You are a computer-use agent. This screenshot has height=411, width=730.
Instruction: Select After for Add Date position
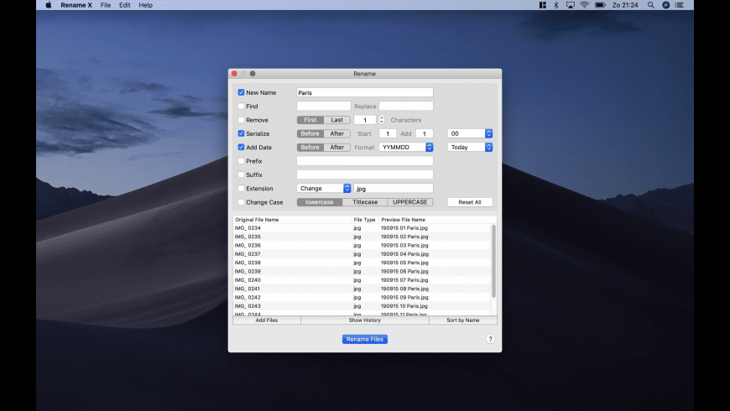click(x=337, y=147)
